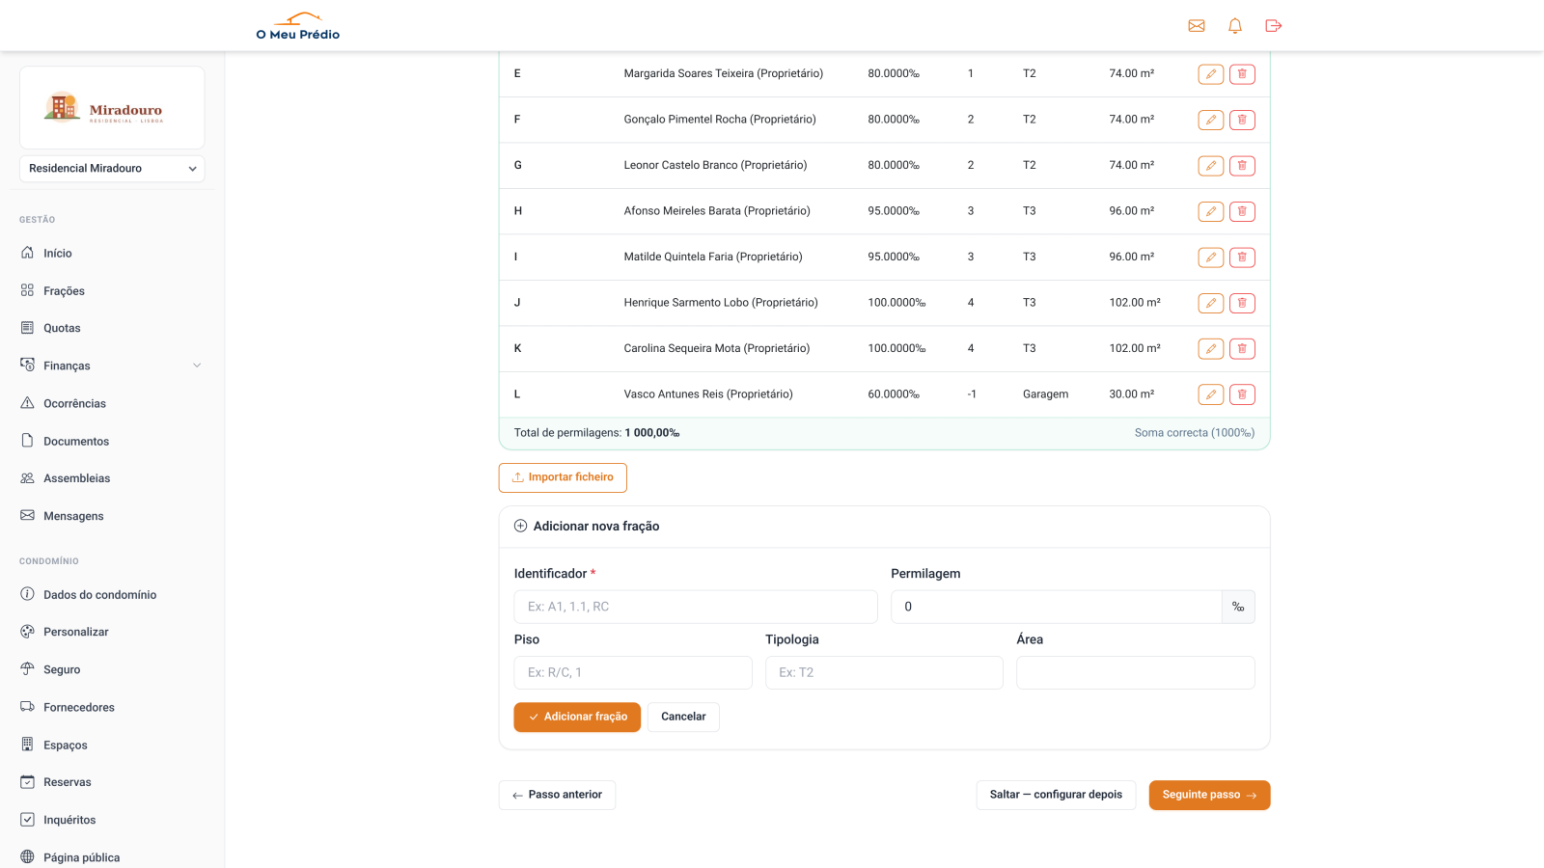1544x868 pixels.
Task: Delete fraction K using trash icon
Action: pos(1242,349)
